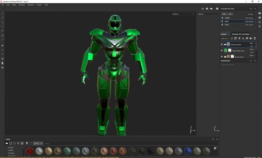Open the File menu
Viewport: 262px width, 158px height.
coord(3,5)
